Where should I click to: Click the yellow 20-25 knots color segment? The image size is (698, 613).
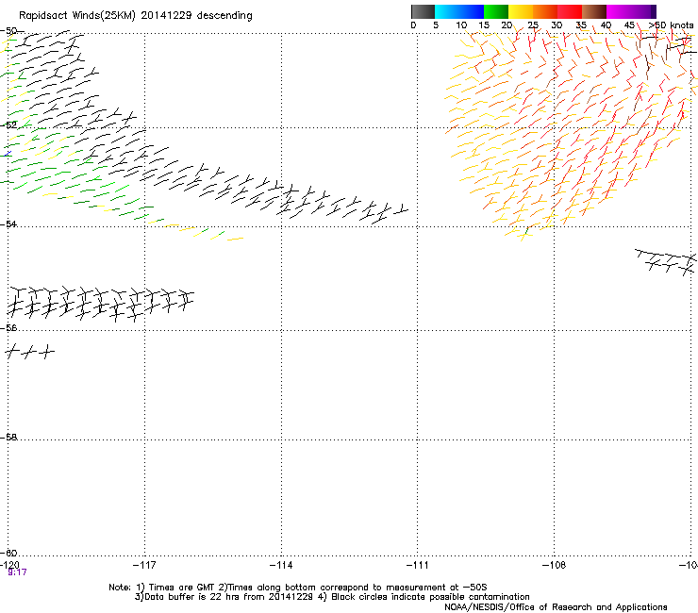point(521,11)
